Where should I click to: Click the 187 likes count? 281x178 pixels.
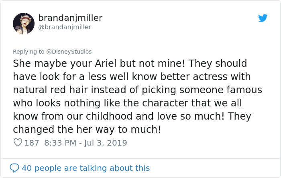[x=32, y=143]
